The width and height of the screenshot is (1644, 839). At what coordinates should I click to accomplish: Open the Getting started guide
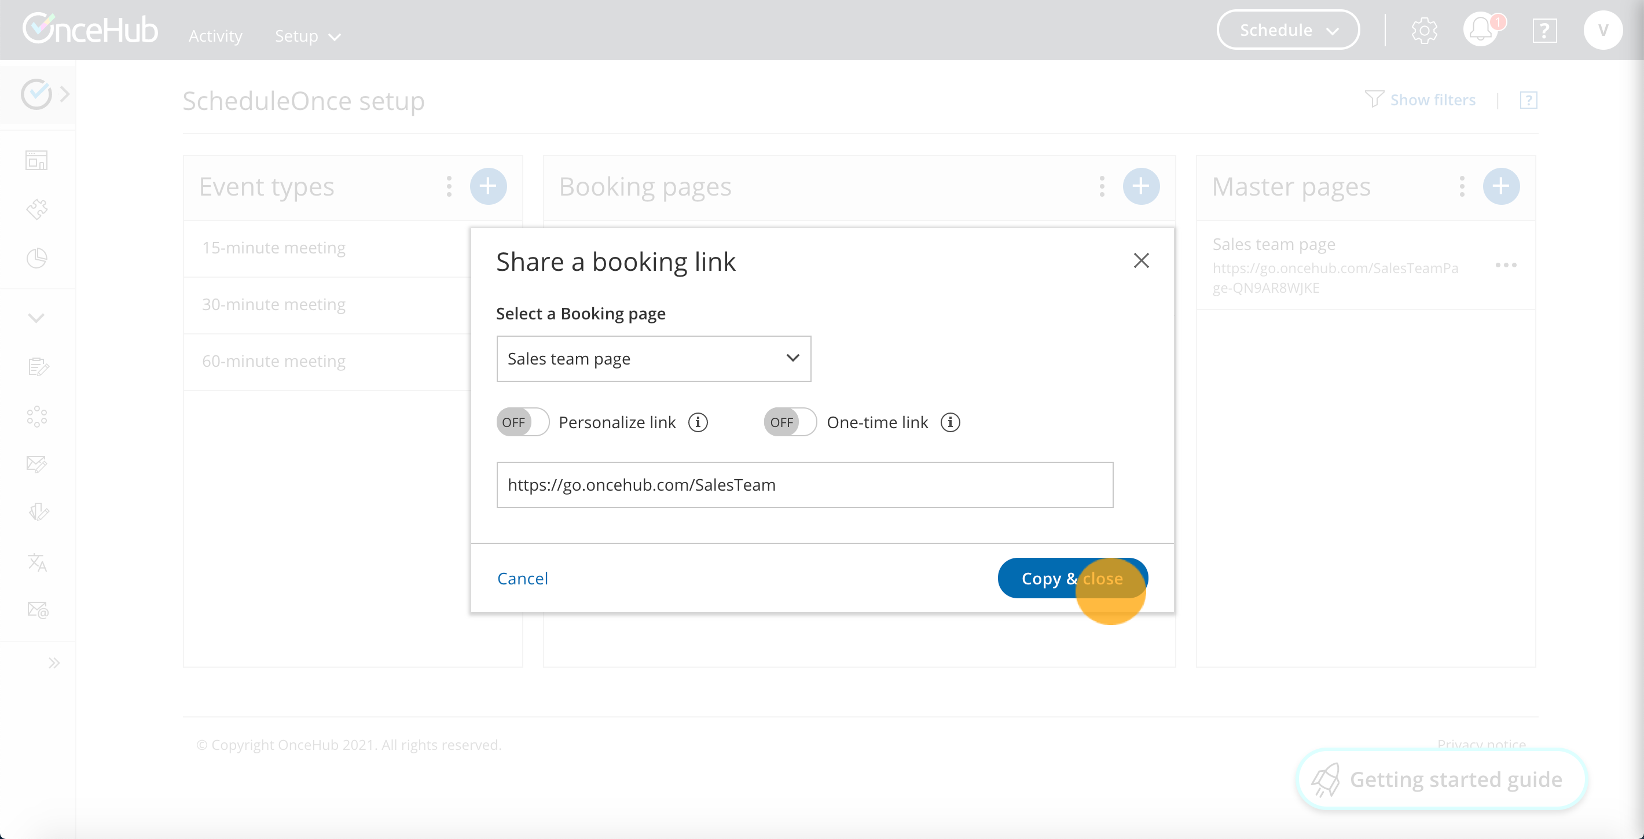coord(1442,779)
